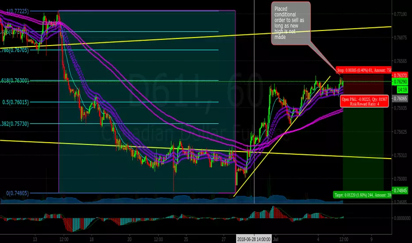Viewport: 412px width, 243px height.
Task: Click the 0.77190 price scale value
Action: [400, 14]
